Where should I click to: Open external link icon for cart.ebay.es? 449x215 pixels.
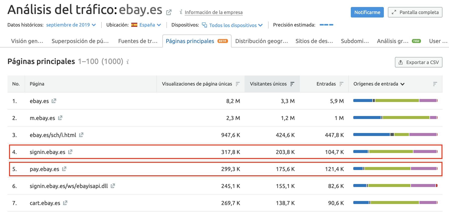coord(65,203)
